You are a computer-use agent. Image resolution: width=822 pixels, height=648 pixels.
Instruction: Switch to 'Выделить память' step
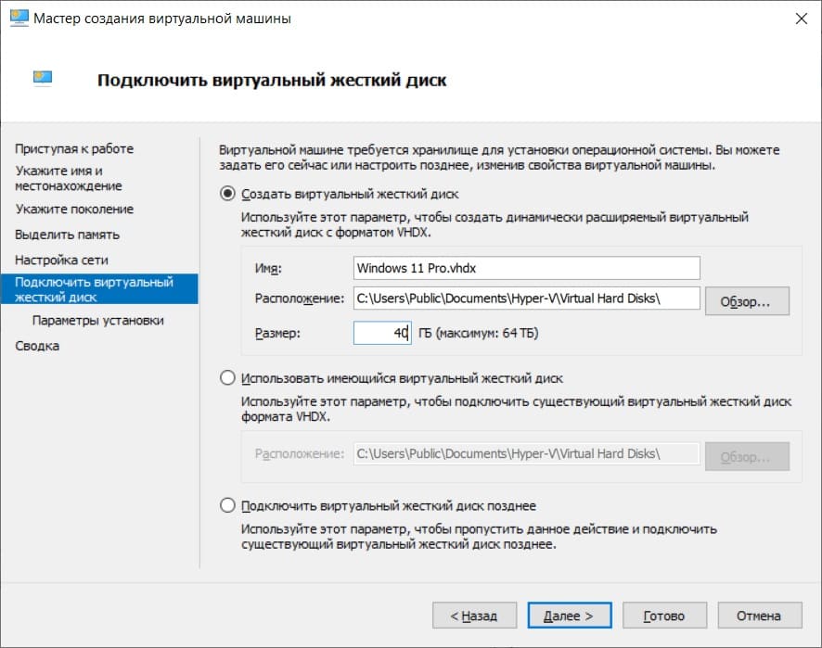pos(67,235)
